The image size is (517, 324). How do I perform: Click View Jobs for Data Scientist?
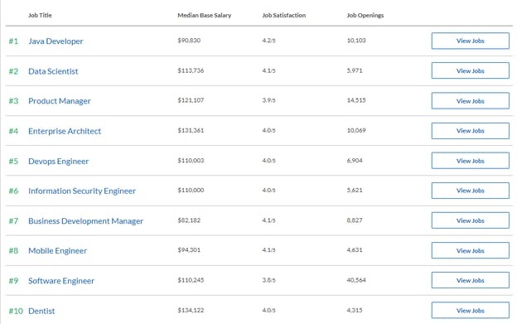pos(470,70)
